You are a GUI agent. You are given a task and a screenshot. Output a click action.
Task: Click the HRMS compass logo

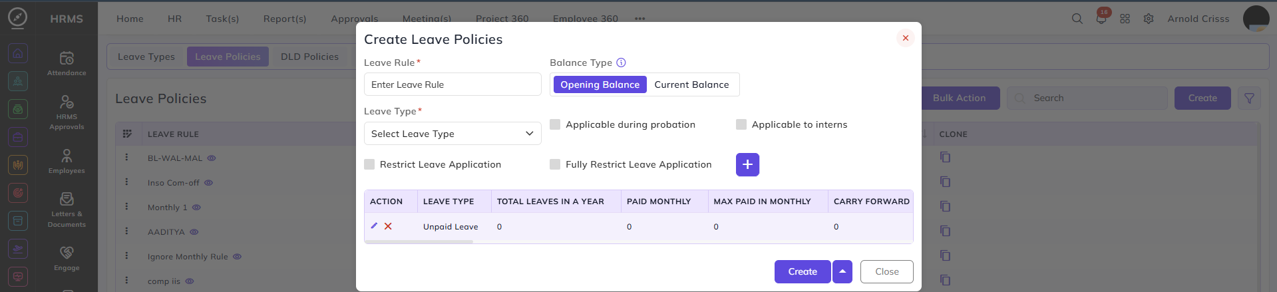click(17, 17)
